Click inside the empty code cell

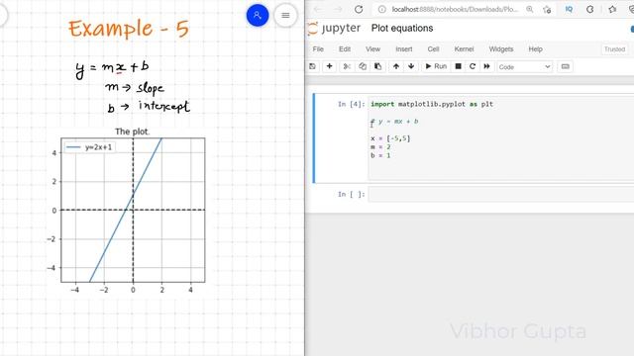(x=501, y=194)
